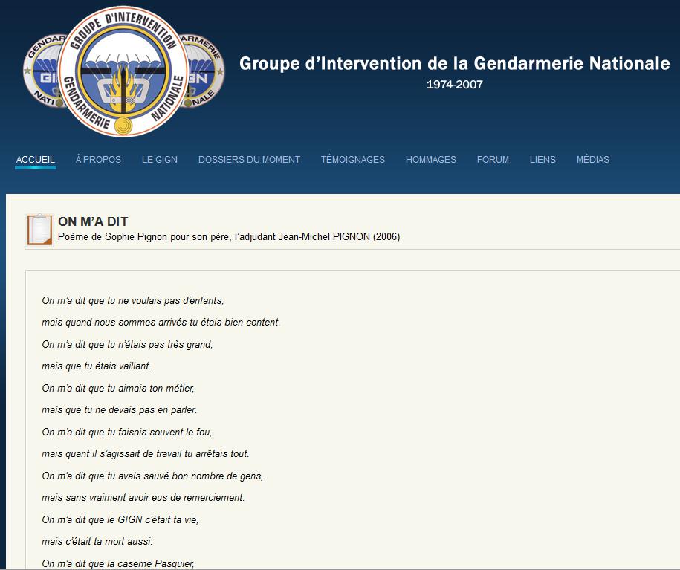Click the line 'On m'a dit que tu avais sauvé bon nombre de gens,'
The width and height of the screenshot is (680, 570).
[152, 476]
